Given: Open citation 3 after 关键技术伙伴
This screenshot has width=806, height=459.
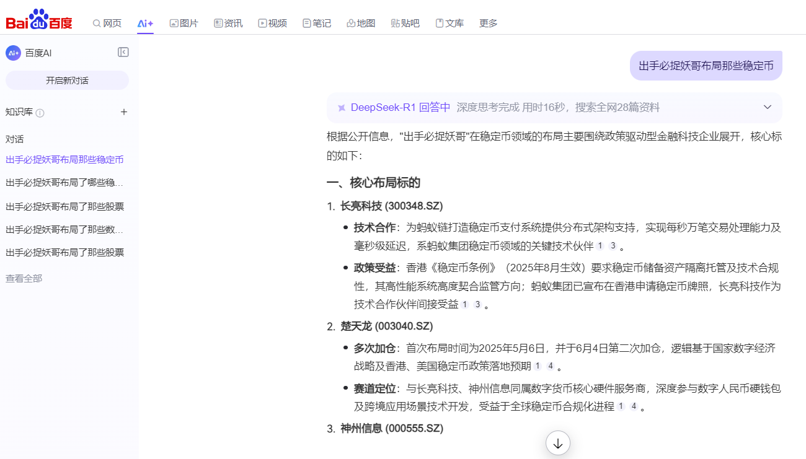Looking at the screenshot, I should pos(613,246).
